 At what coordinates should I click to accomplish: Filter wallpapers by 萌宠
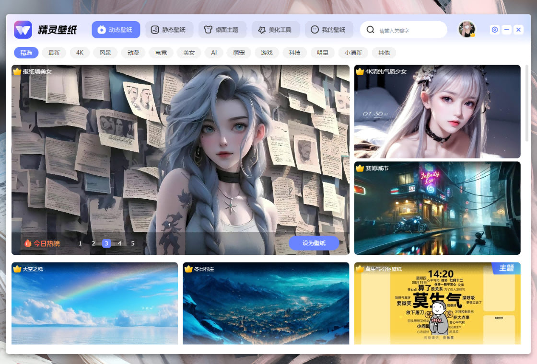coord(239,53)
